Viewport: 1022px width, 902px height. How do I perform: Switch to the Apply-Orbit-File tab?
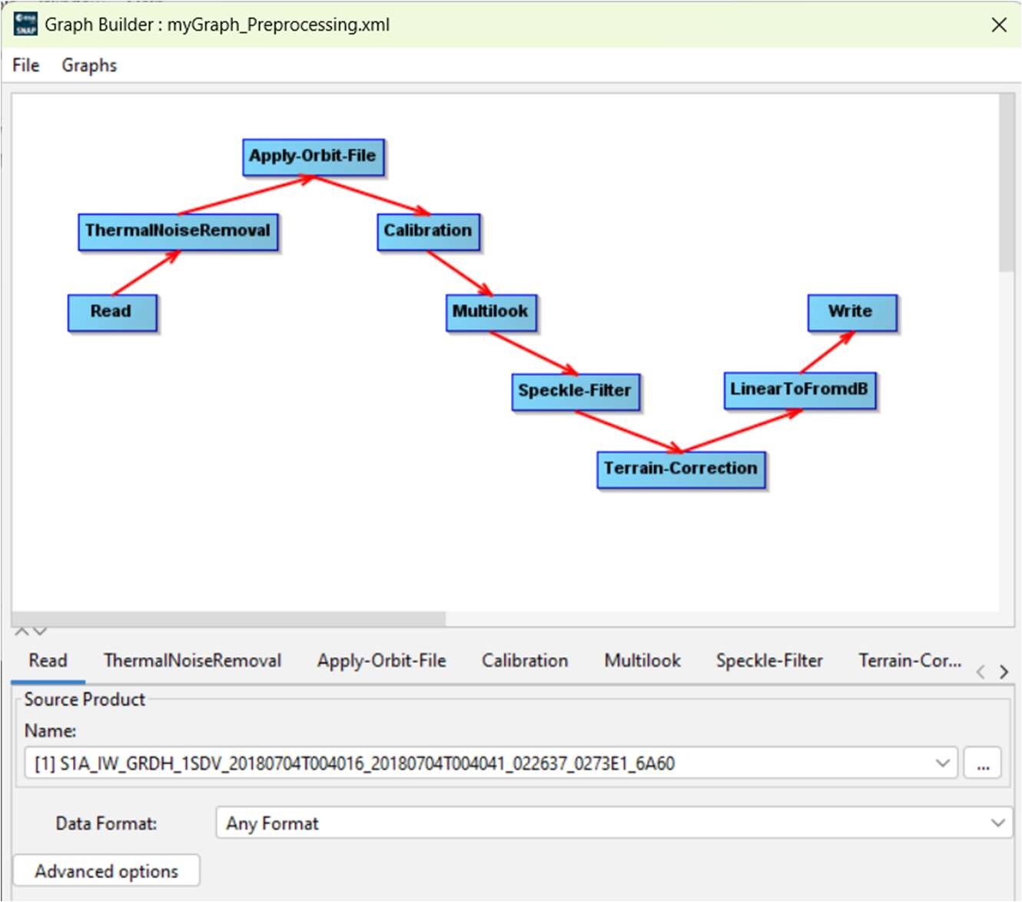point(381,661)
